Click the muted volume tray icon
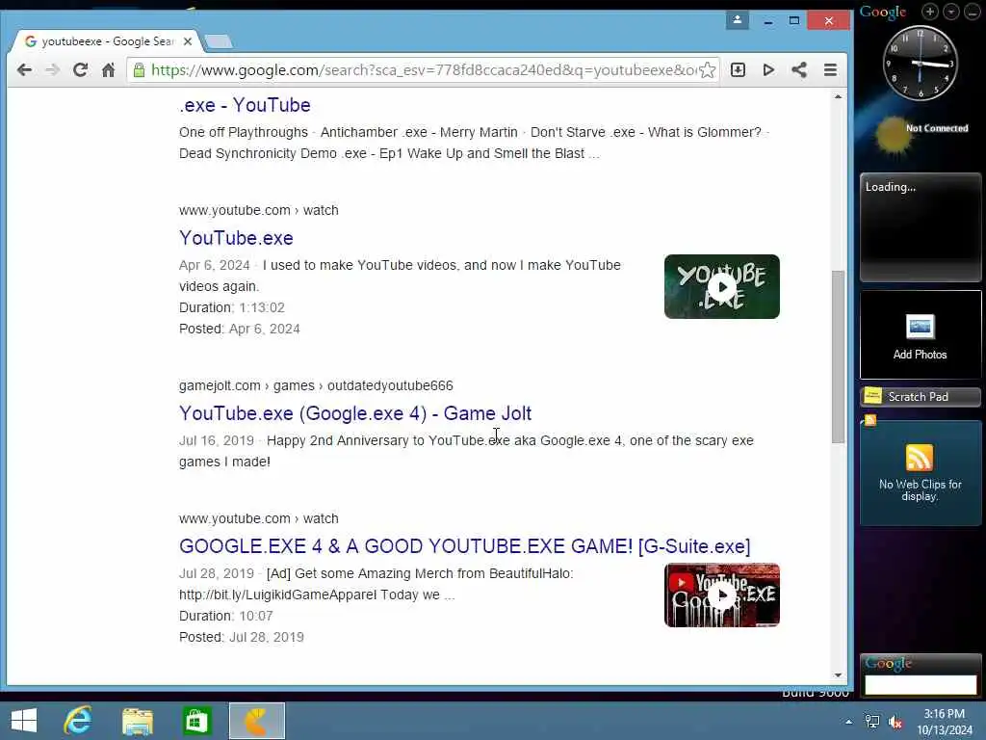 point(895,722)
